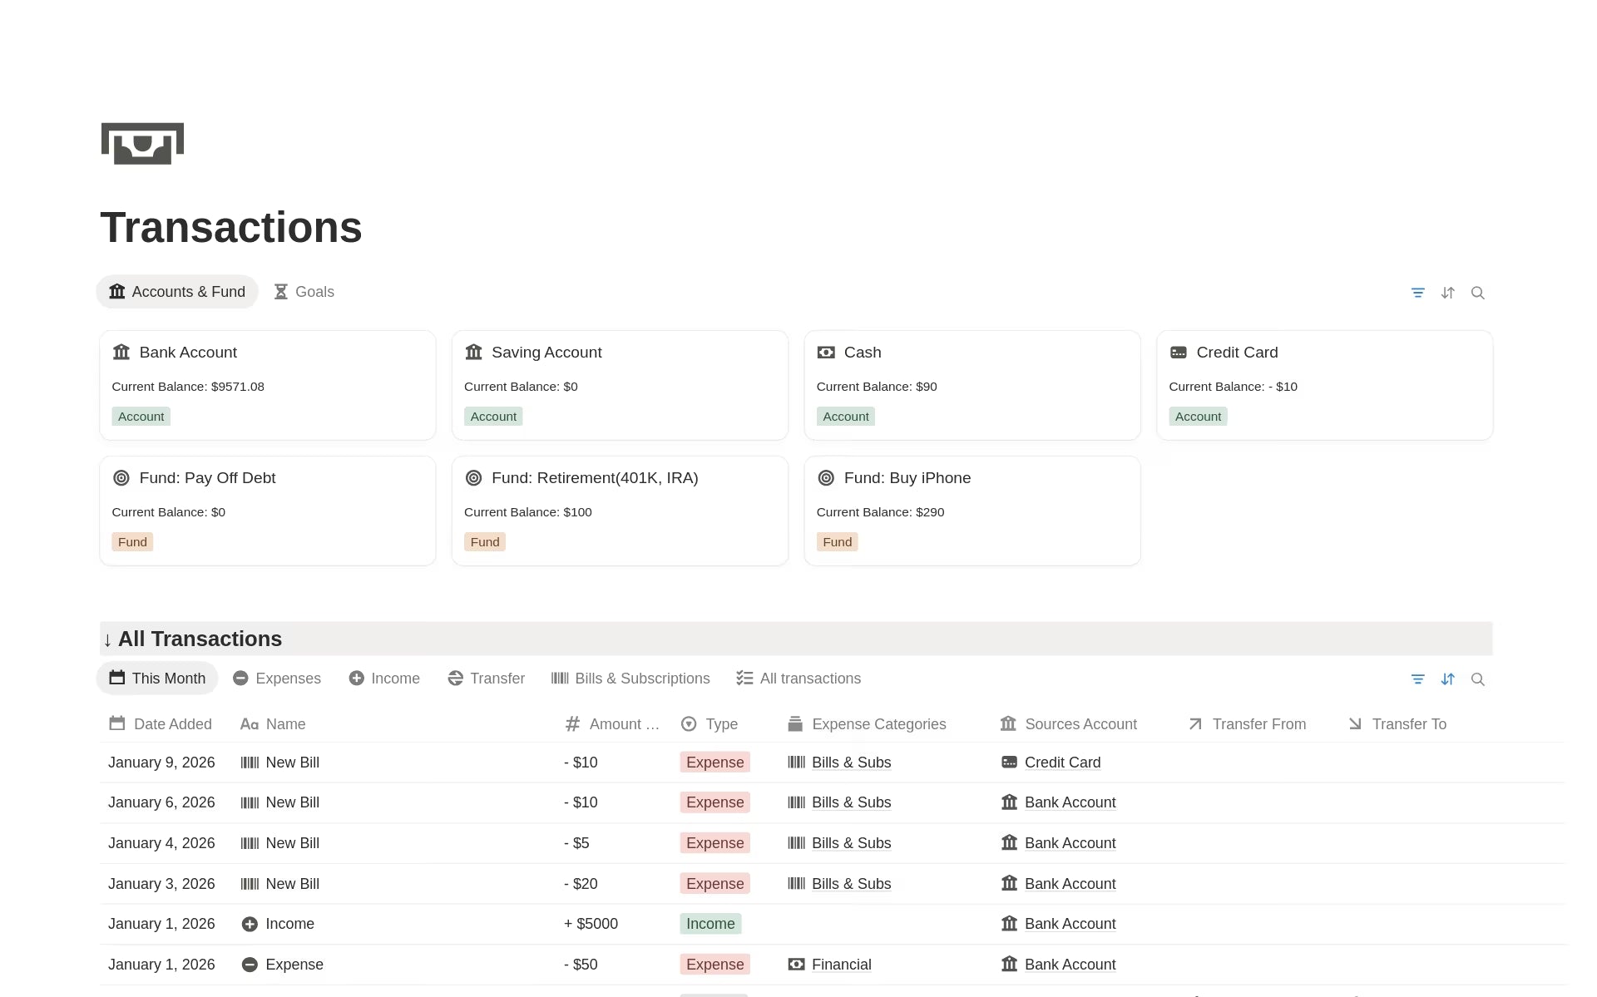The height and width of the screenshot is (997, 1597).
Task: Click the sort icon above the transactions table
Action: pos(1448,679)
